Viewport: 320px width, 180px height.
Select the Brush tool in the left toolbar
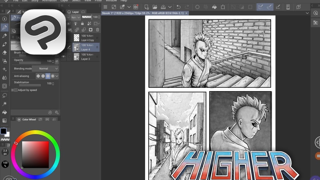coord(4,44)
